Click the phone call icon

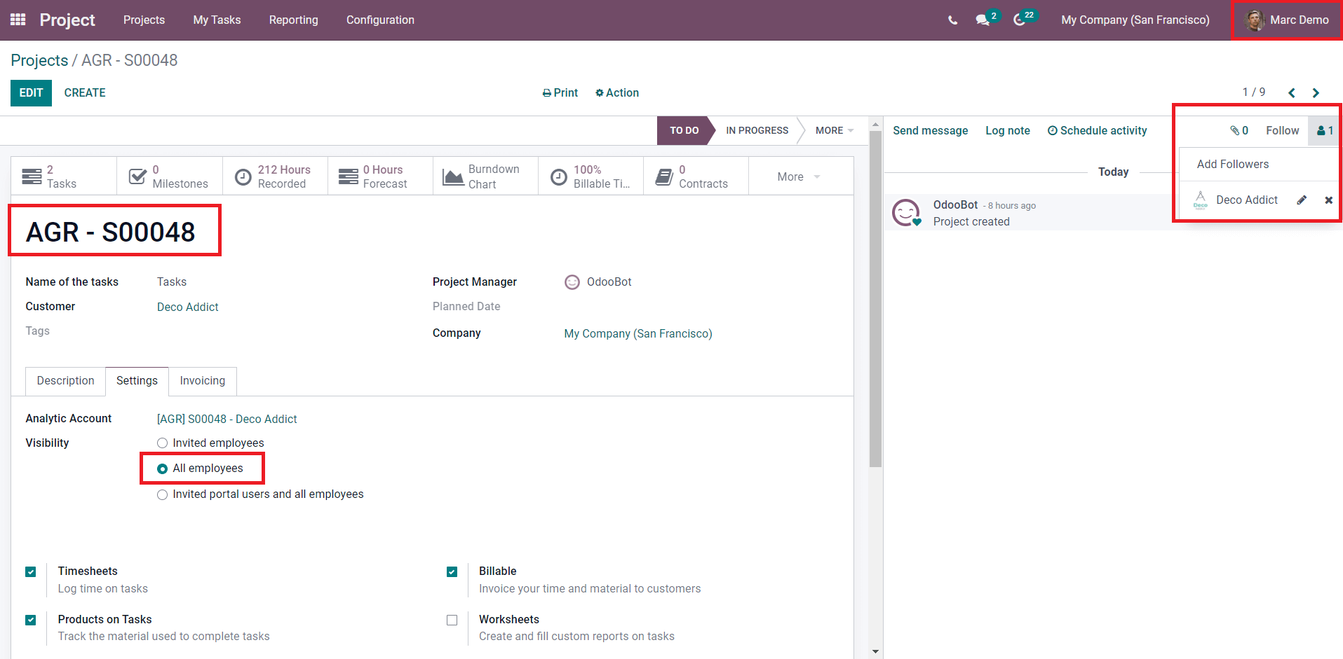(952, 20)
